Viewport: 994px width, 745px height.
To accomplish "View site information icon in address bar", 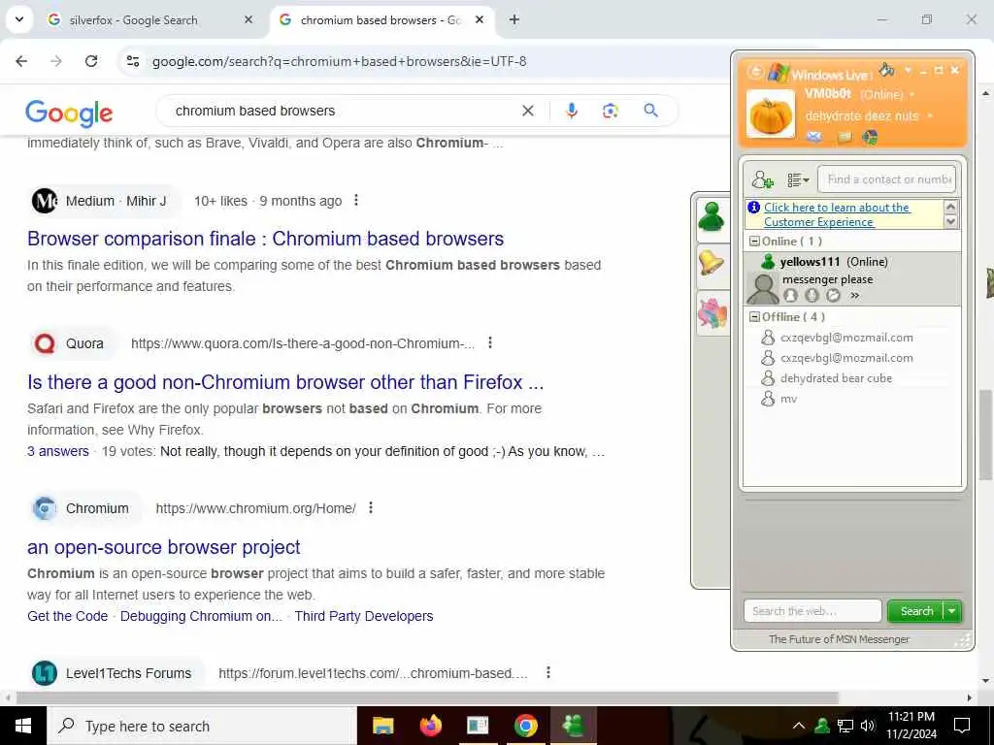I will (132, 61).
